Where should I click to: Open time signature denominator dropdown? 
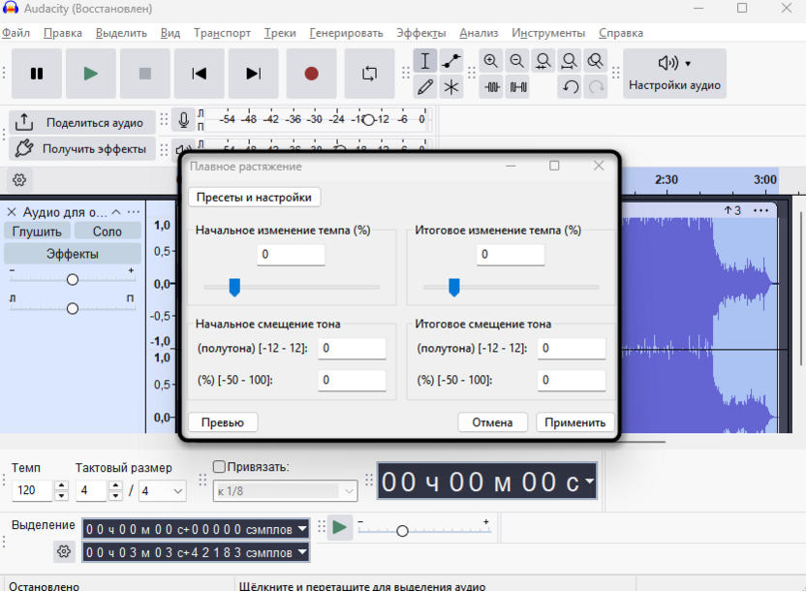coord(162,491)
